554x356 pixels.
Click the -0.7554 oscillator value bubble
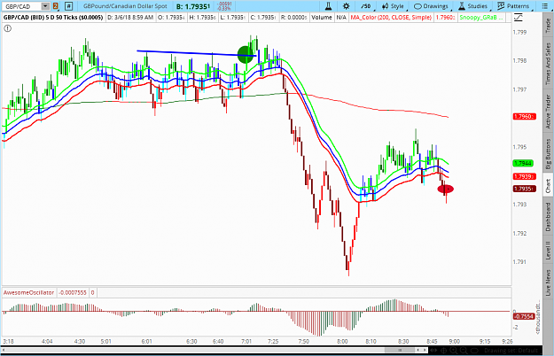point(523,316)
